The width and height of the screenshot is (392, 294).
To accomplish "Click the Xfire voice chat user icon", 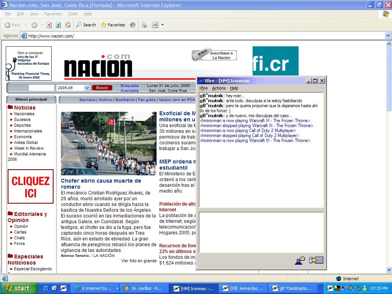I will 300,260.
